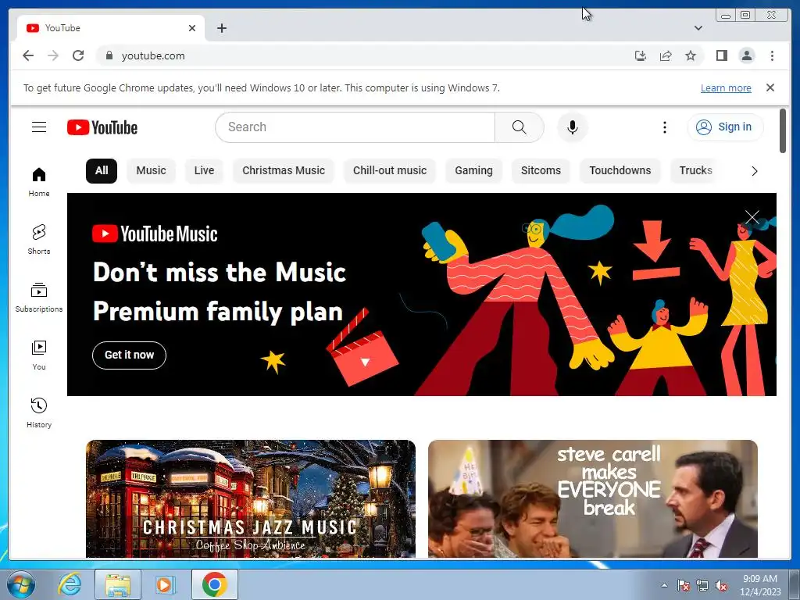This screenshot has width=800, height=600.
Task: Open History from the sidebar
Action: tap(39, 412)
